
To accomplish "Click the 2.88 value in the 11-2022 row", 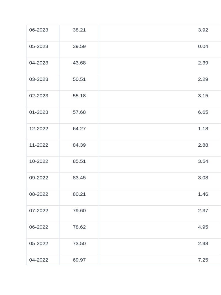I will point(203,145).
